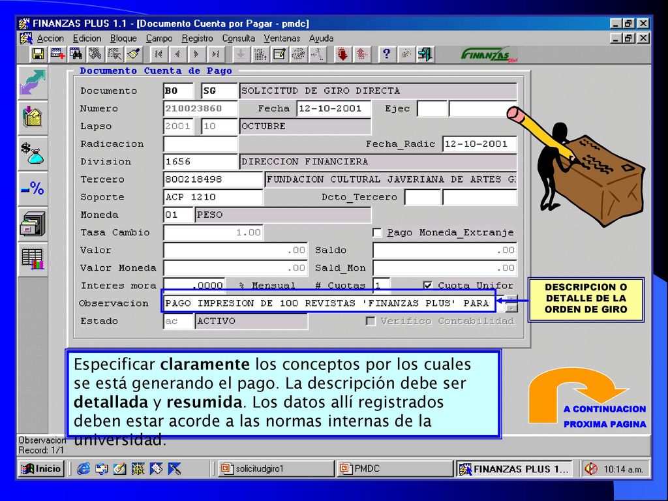Click FINANZAS PLUS taskbar button
Screen dimensions: 668x501
click(x=514, y=469)
